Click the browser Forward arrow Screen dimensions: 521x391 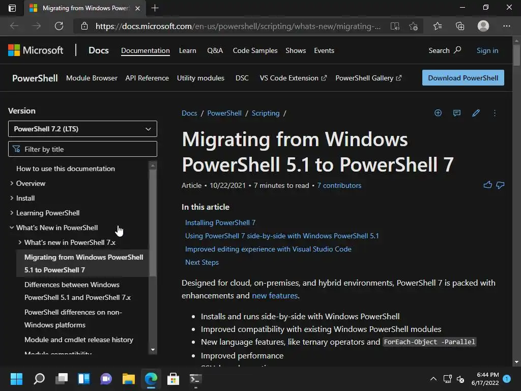pyautogui.click(x=36, y=26)
